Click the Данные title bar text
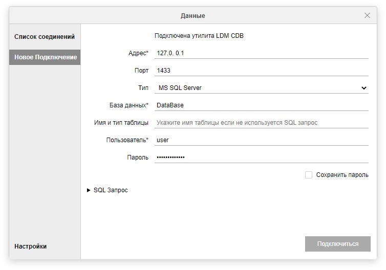The image size is (386, 270). point(192,16)
